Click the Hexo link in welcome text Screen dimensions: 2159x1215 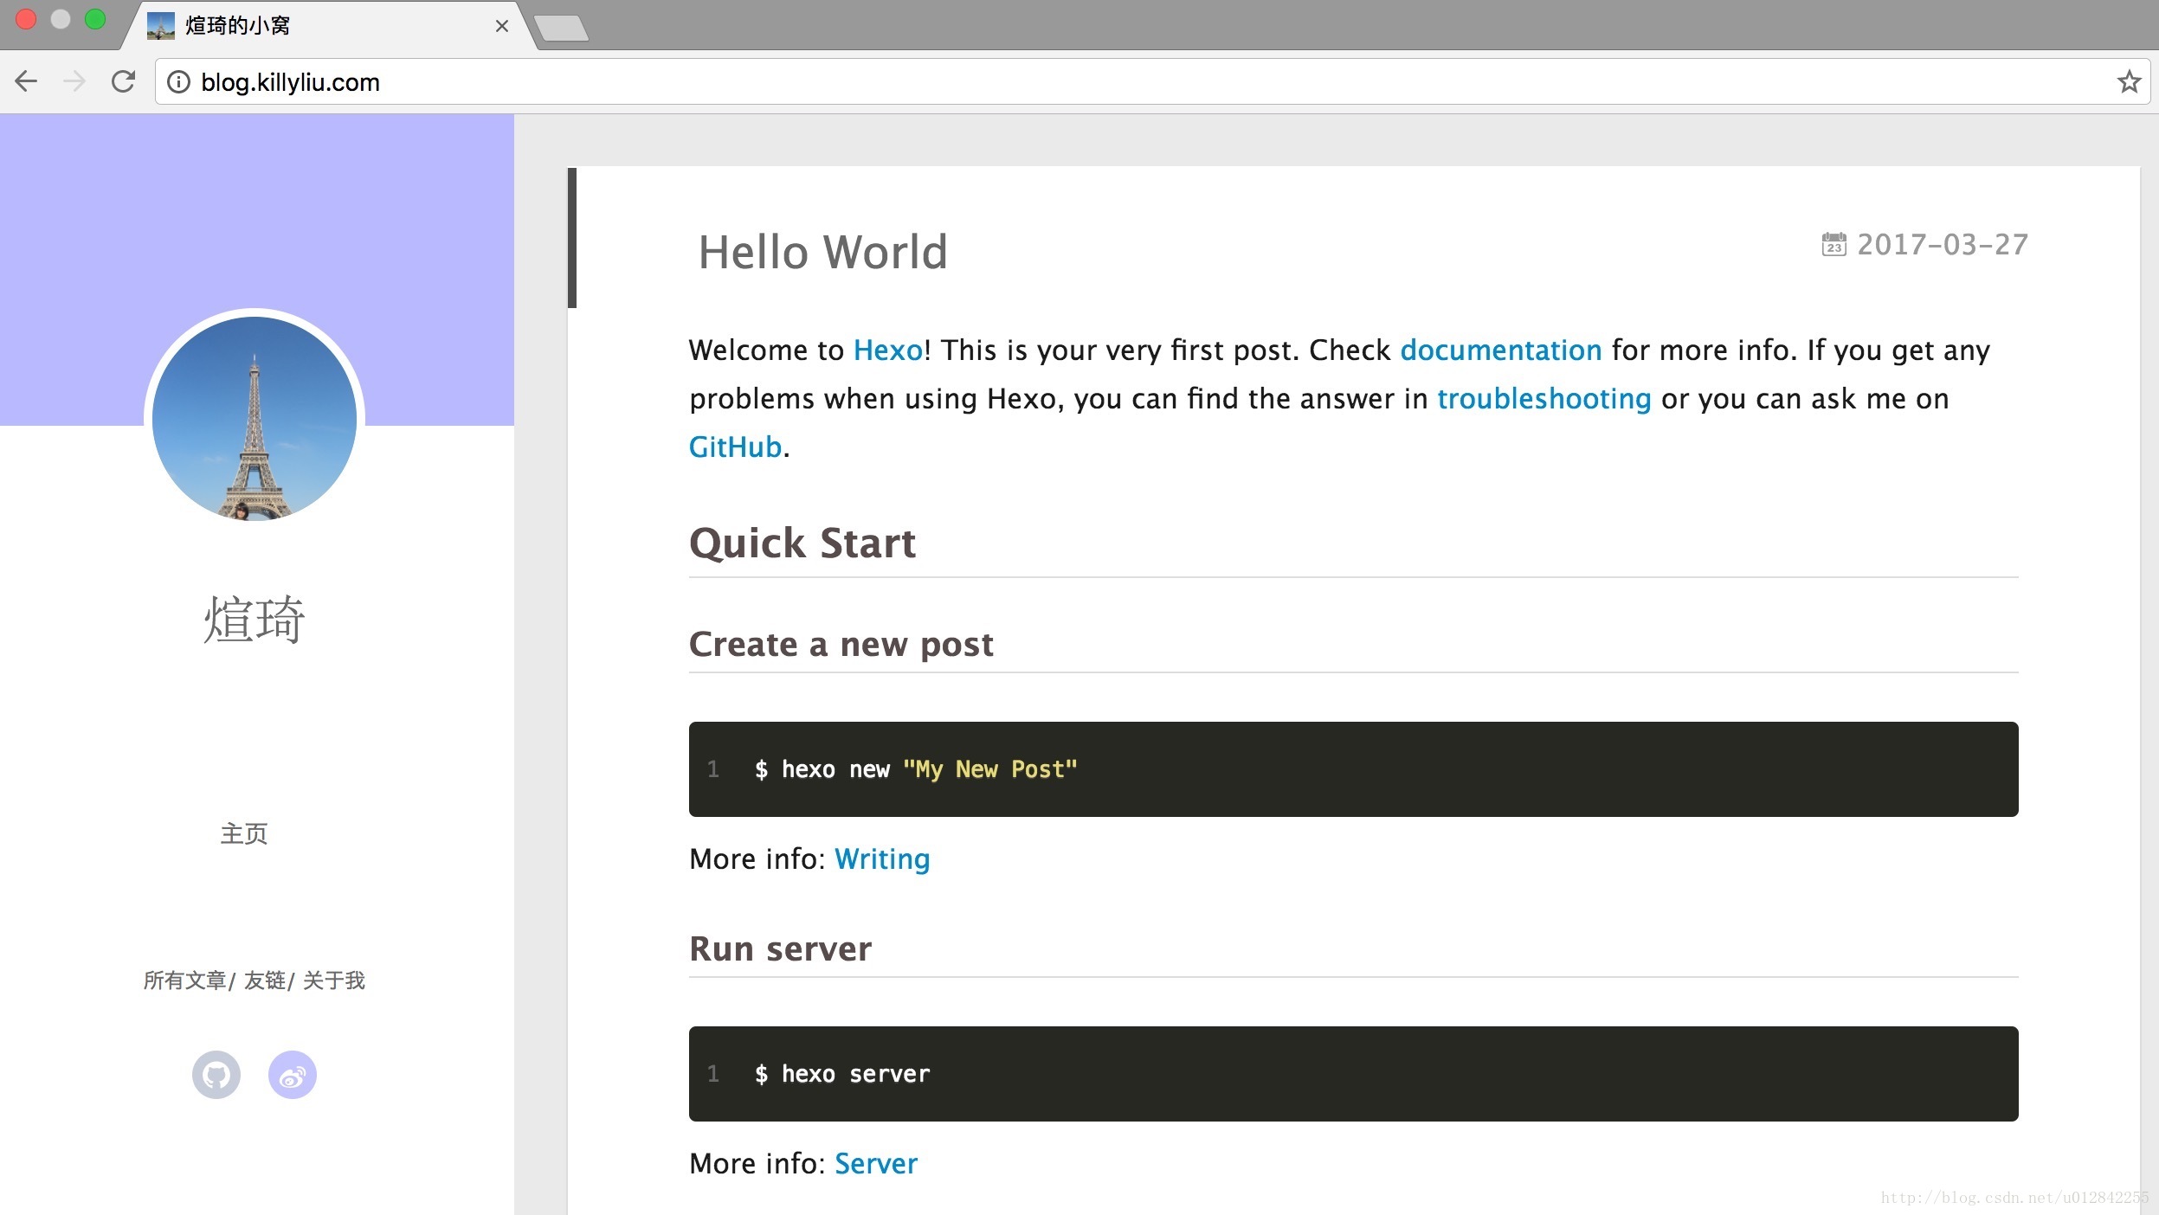pos(888,350)
